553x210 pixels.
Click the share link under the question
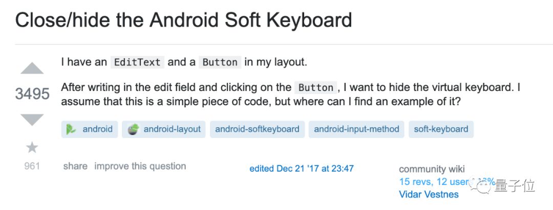[75, 166]
